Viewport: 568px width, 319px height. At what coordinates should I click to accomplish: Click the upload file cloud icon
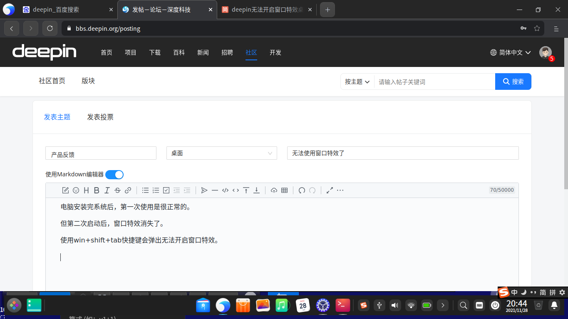coord(274,190)
